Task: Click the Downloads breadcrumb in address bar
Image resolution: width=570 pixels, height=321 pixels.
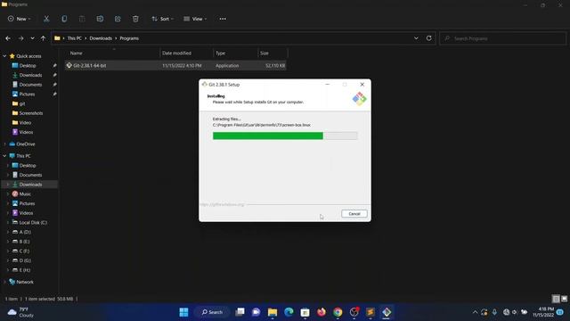Action: [x=101, y=38]
